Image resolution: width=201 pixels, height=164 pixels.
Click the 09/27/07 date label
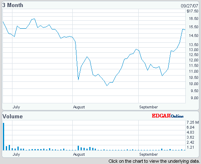click(189, 6)
